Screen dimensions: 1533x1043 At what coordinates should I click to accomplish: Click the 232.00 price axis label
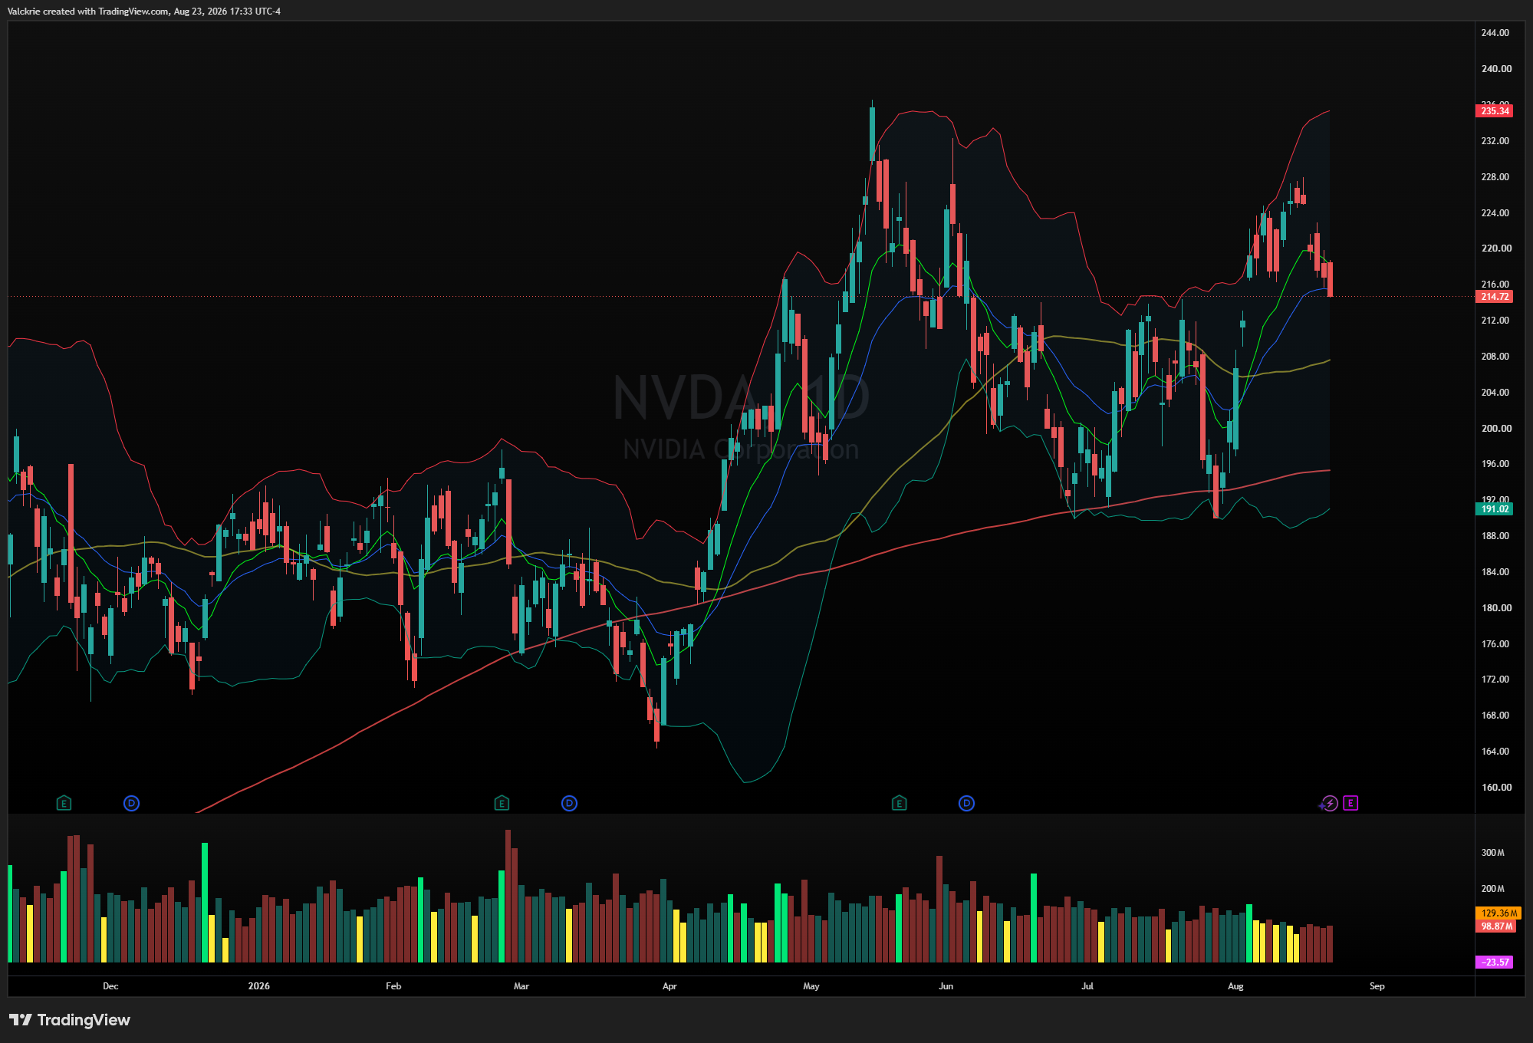(x=1495, y=141)
